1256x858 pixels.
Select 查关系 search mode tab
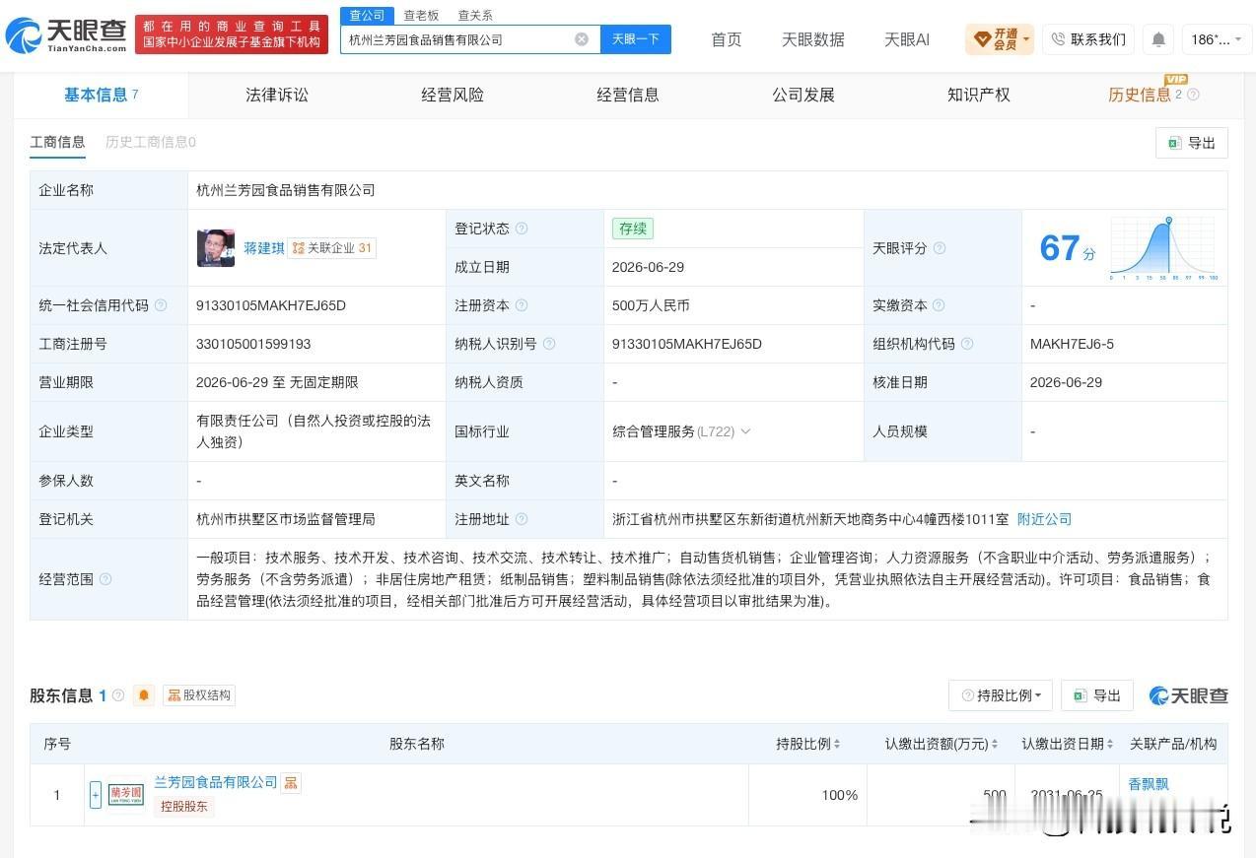(x=475, y=15)
